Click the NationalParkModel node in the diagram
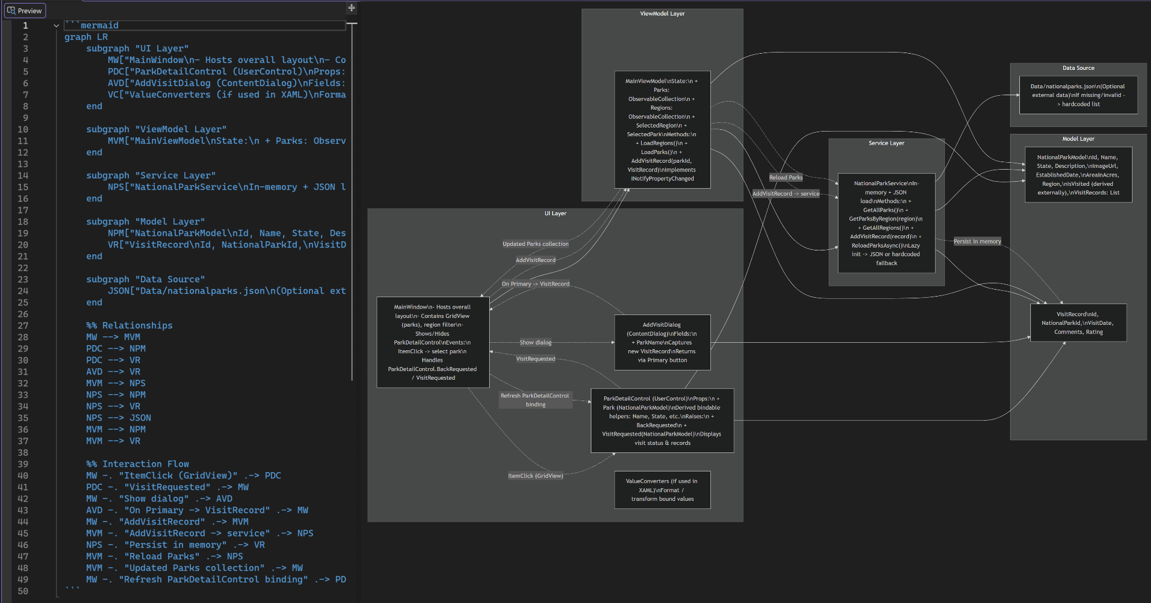The height and width of the screenshot is (603, 1151). [x=1078, y=175]
